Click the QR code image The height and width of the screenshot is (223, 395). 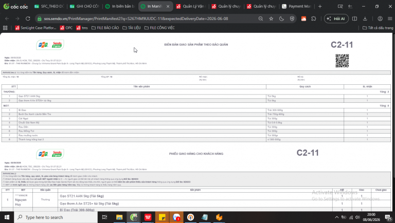(342, 61)
